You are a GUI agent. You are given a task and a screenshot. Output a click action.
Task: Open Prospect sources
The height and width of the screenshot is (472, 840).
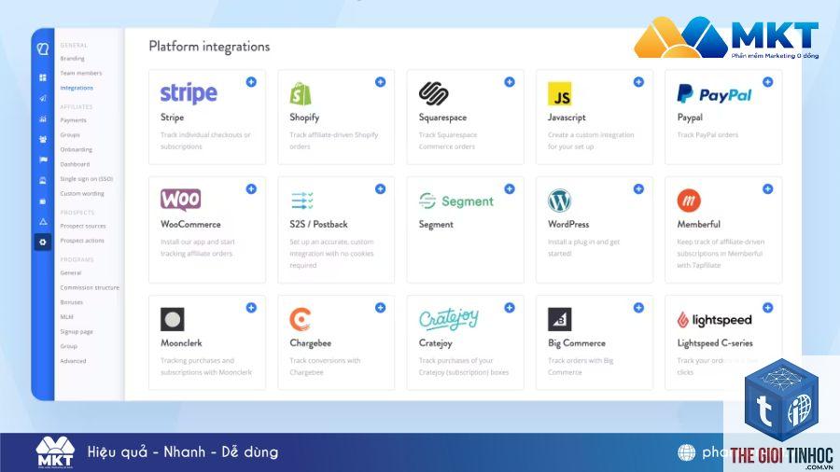point(83,226)
